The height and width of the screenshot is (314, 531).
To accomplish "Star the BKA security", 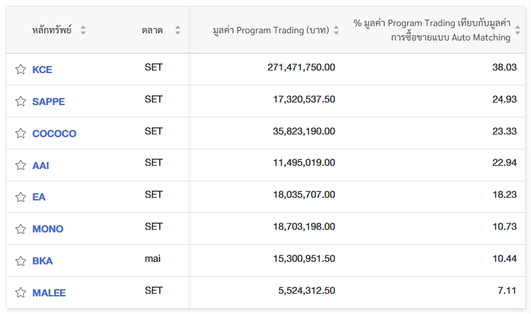I will click(21, 260).
